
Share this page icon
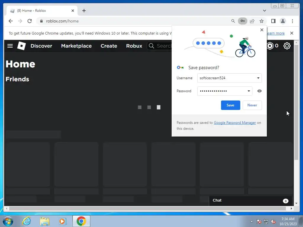point(252,21)
